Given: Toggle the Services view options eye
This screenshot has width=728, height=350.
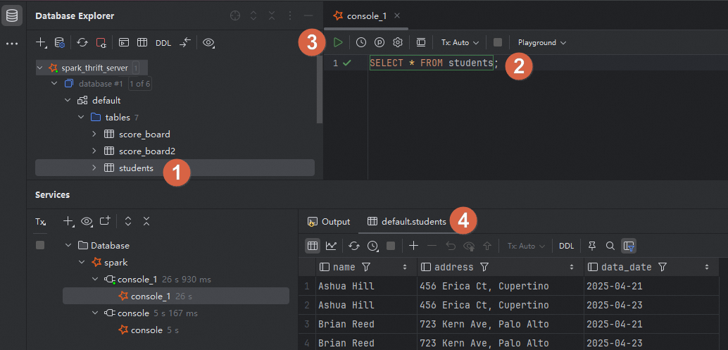Looking at the screenshot, I should point(87,222).
